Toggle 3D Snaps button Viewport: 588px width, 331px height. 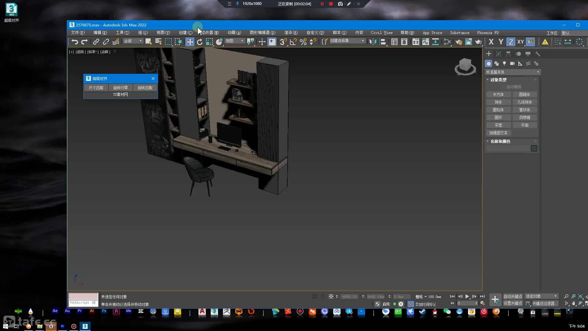click(283, 42)
